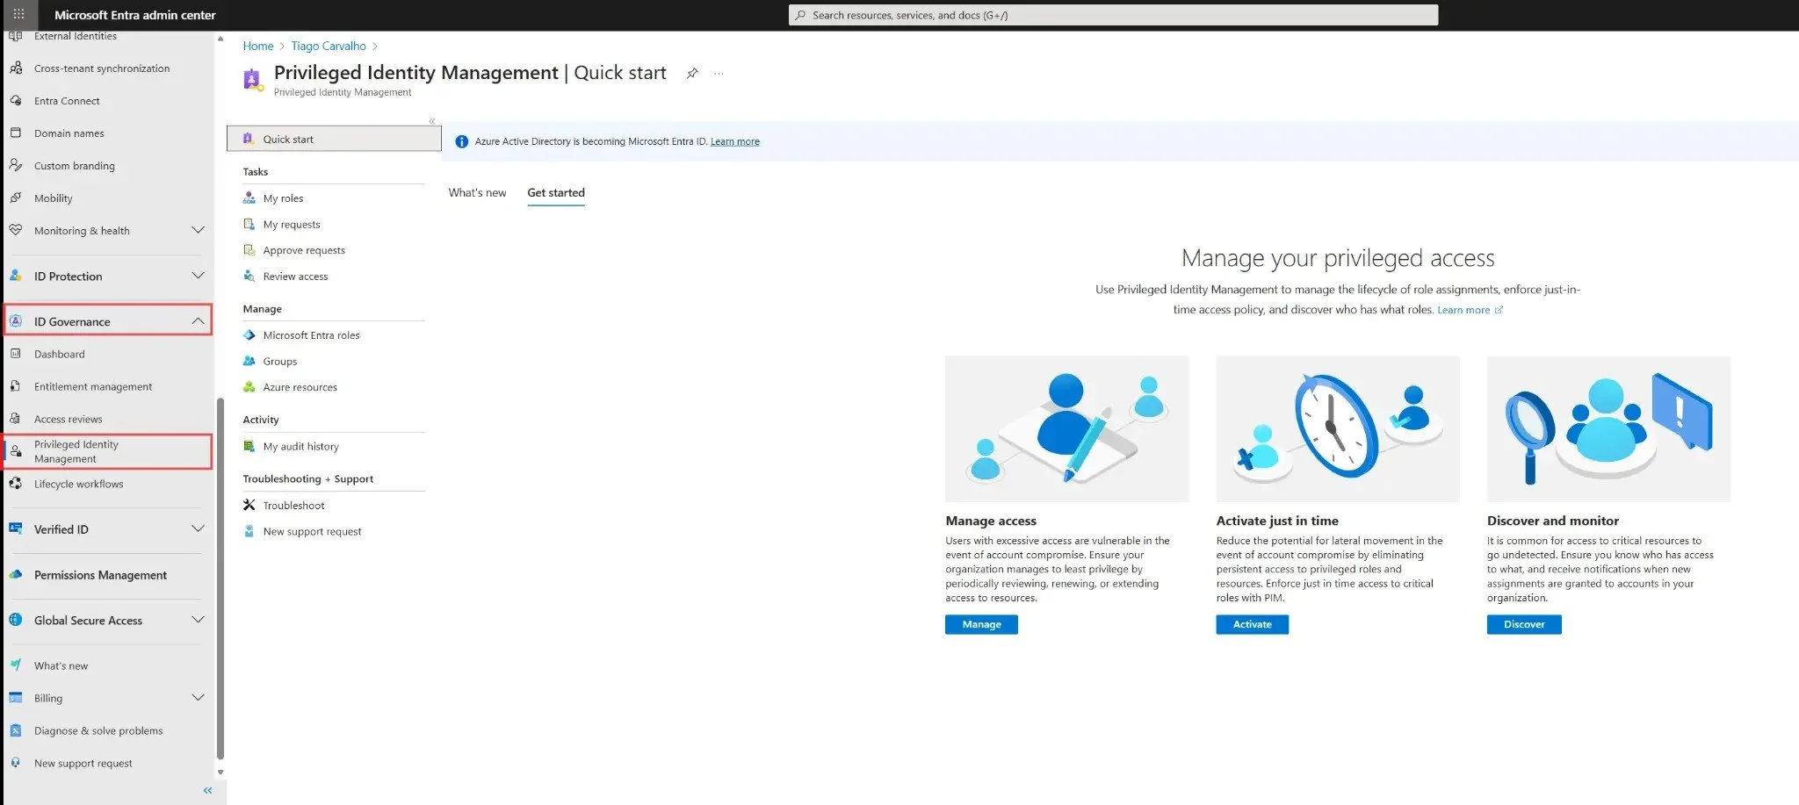Click the Cross-tenant synchronization icon
Image resolution: width=1799 pixels, height=805 pixels.
click(16, 68)
